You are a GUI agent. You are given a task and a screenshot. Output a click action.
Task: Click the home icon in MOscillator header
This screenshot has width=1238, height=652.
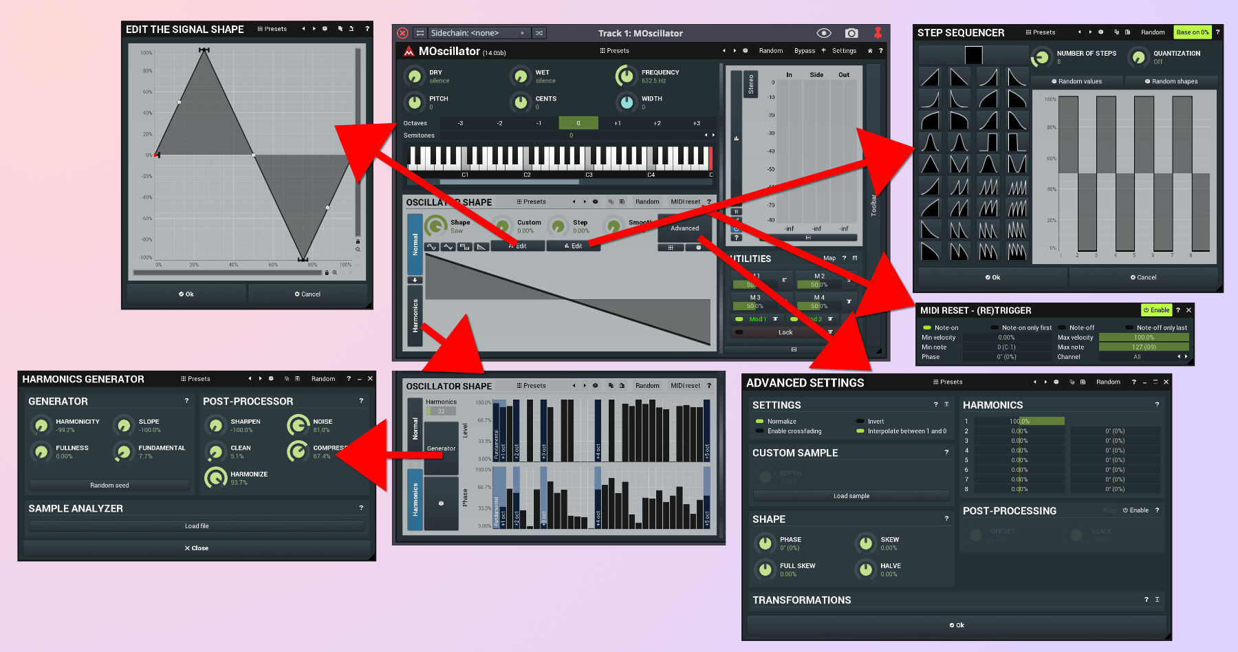point(870,51)
